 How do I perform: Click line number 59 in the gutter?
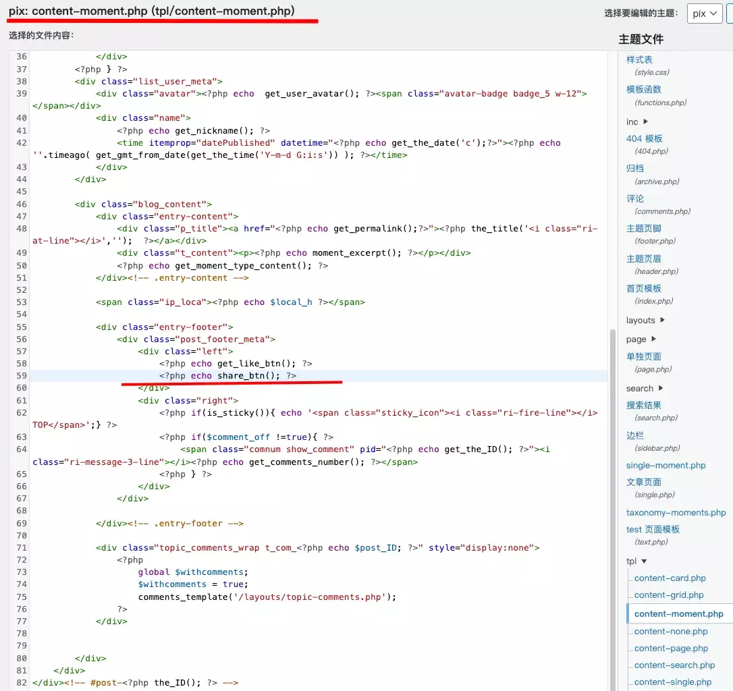22,375
